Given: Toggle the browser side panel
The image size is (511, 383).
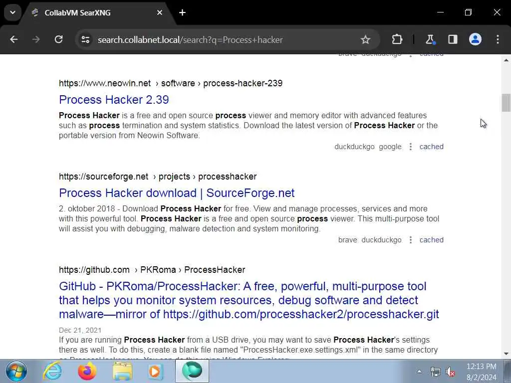Looking at the screenshot, I should click(453, 39).
